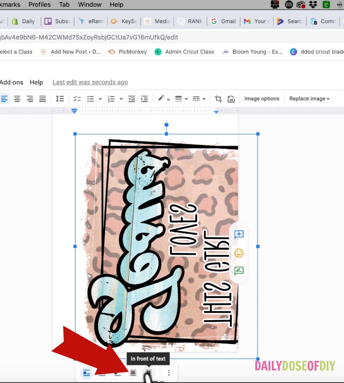Select the In front of text wrap option
Image resolution: width=344 pixels, height=383 pixels.
pos(148,373)
